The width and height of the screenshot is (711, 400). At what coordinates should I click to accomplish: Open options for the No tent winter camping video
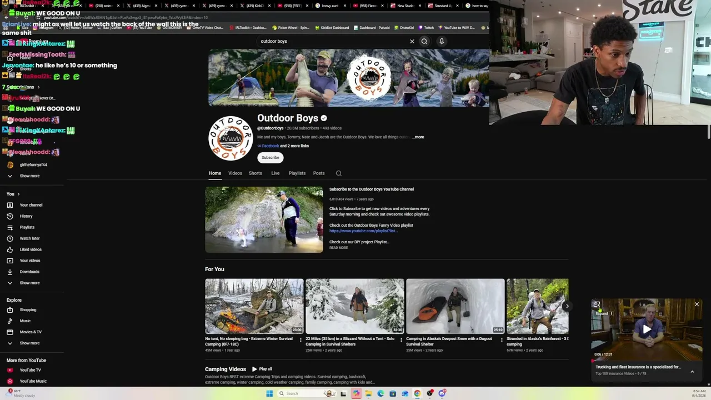tap(301, 340)
